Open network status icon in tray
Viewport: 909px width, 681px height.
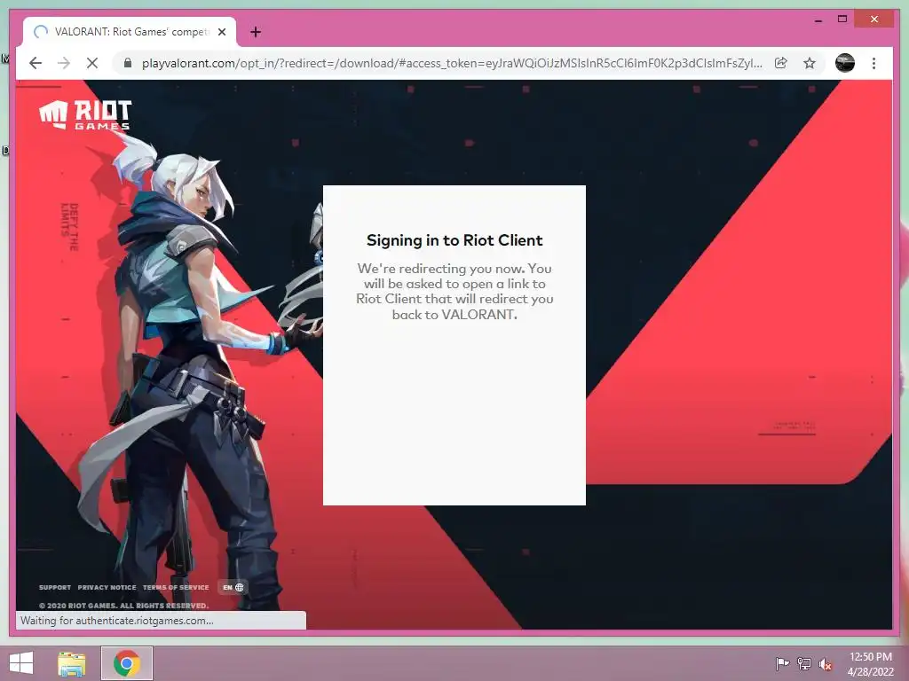coord(803,663)
